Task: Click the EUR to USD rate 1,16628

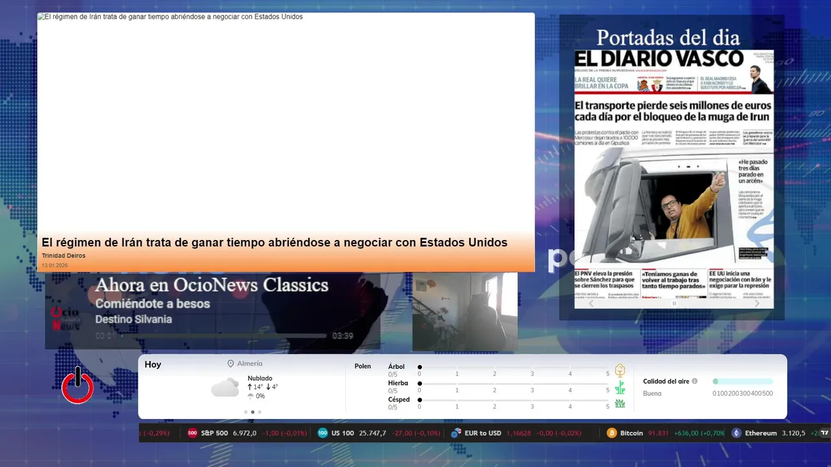Action: (519, 433)
